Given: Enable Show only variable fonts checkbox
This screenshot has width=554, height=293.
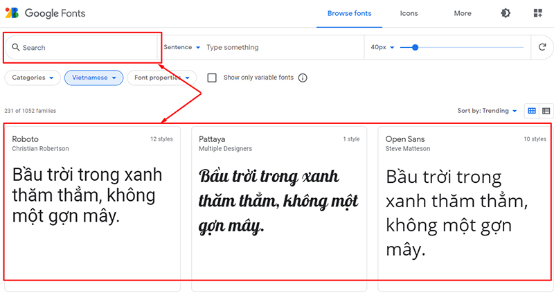Looking at the screenshot, I should tap(212, 78).
